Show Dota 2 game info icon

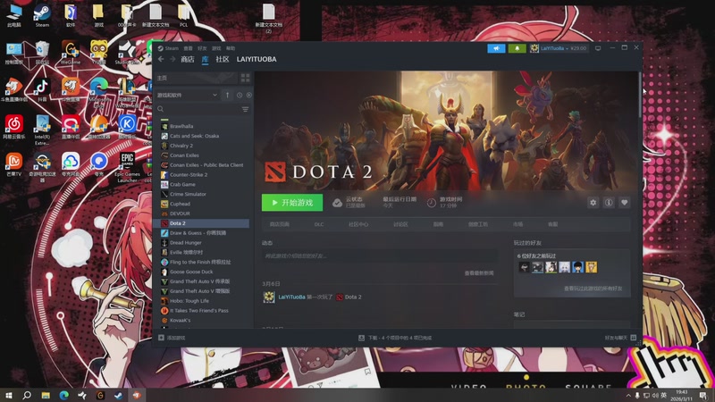tap(609, 203)
